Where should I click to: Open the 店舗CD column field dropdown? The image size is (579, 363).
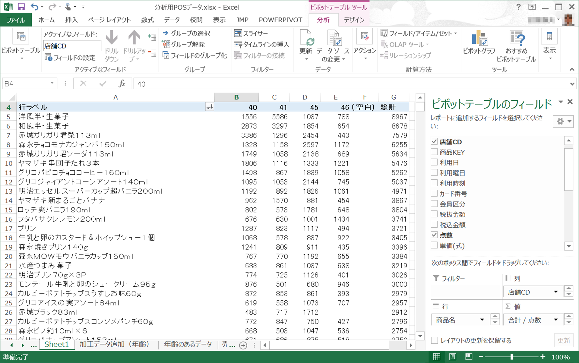pos(556,292)
